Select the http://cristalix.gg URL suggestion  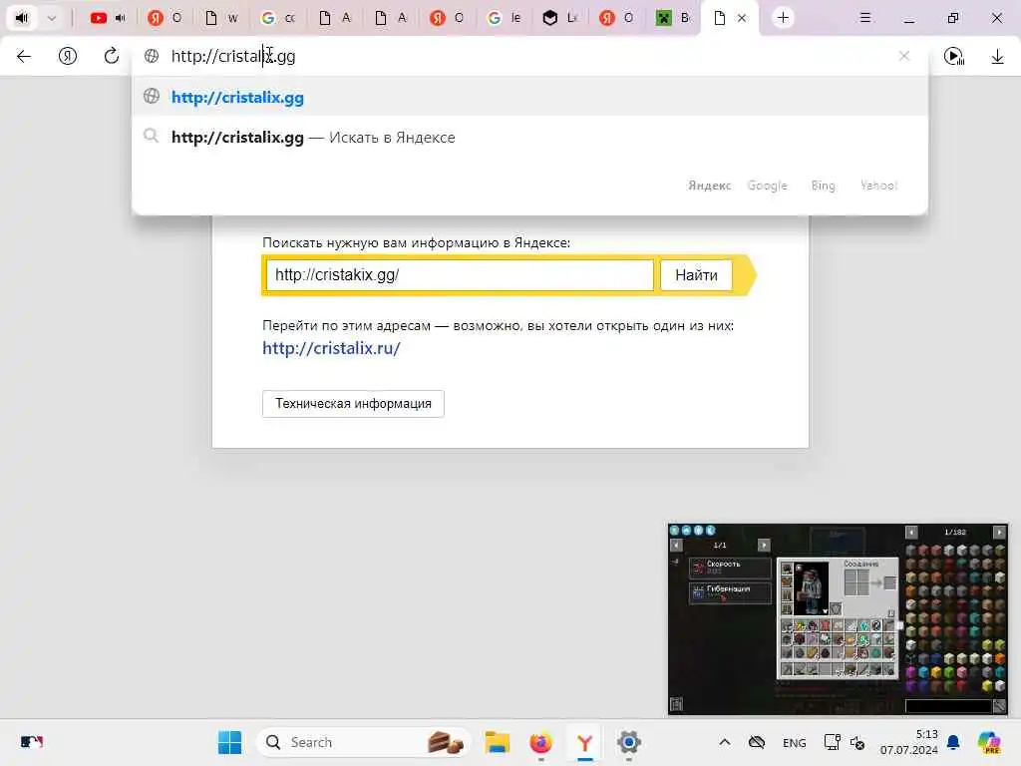[529, 97]
